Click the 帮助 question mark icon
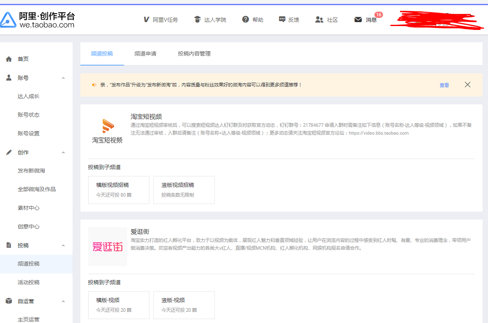488x323 pixels. click(x=246, y=19)
